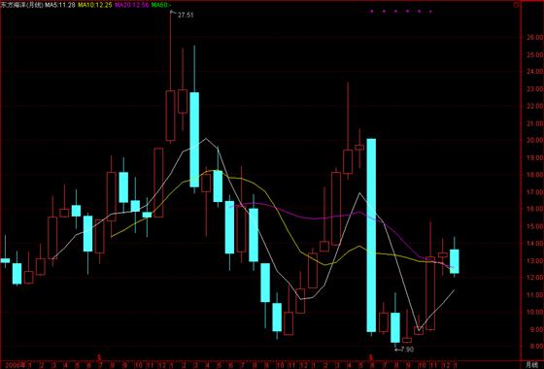Click the 20.00 price axis label
544x369 pixels.
[x=534, y=140]
